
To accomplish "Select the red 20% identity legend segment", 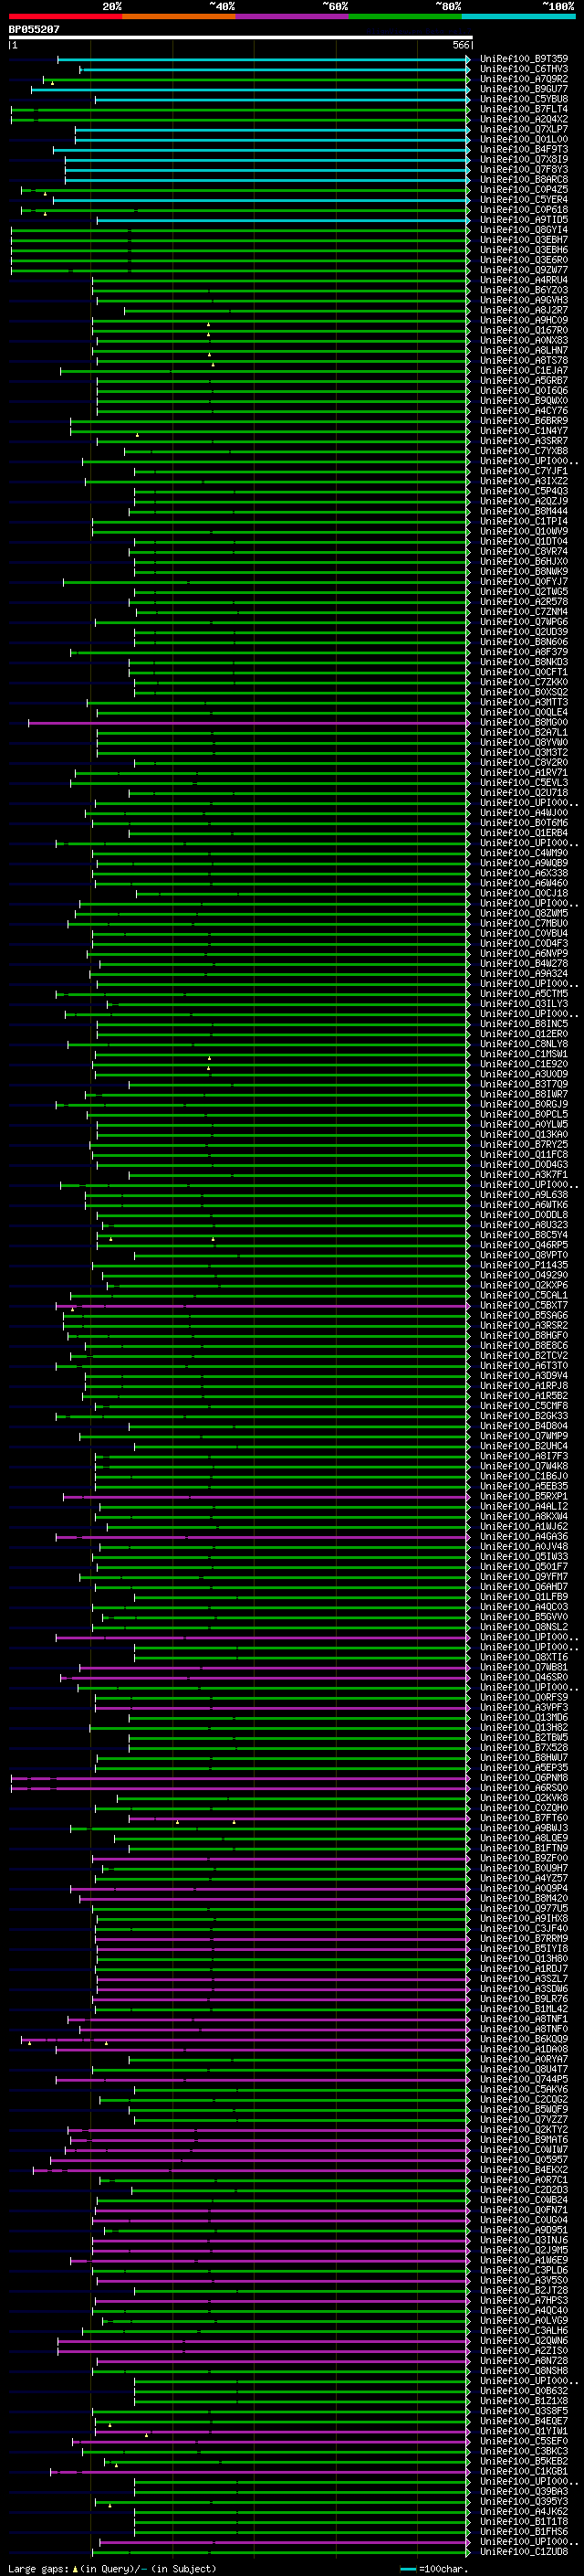I will click(65, 16).
